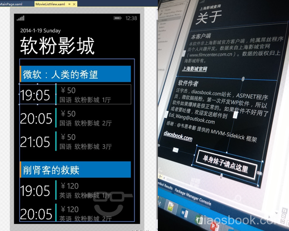This screenshot has width=289, height=231.
Task: Open PowerPoint from the taskbar
Action: (x=214, y=226)
